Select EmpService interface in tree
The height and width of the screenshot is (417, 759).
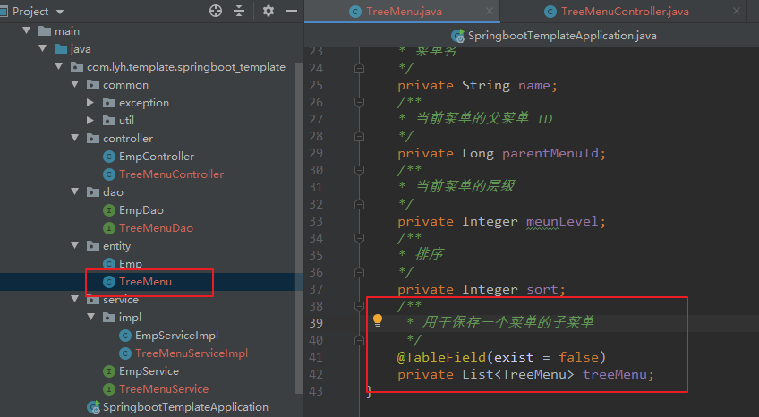[149, 371]
